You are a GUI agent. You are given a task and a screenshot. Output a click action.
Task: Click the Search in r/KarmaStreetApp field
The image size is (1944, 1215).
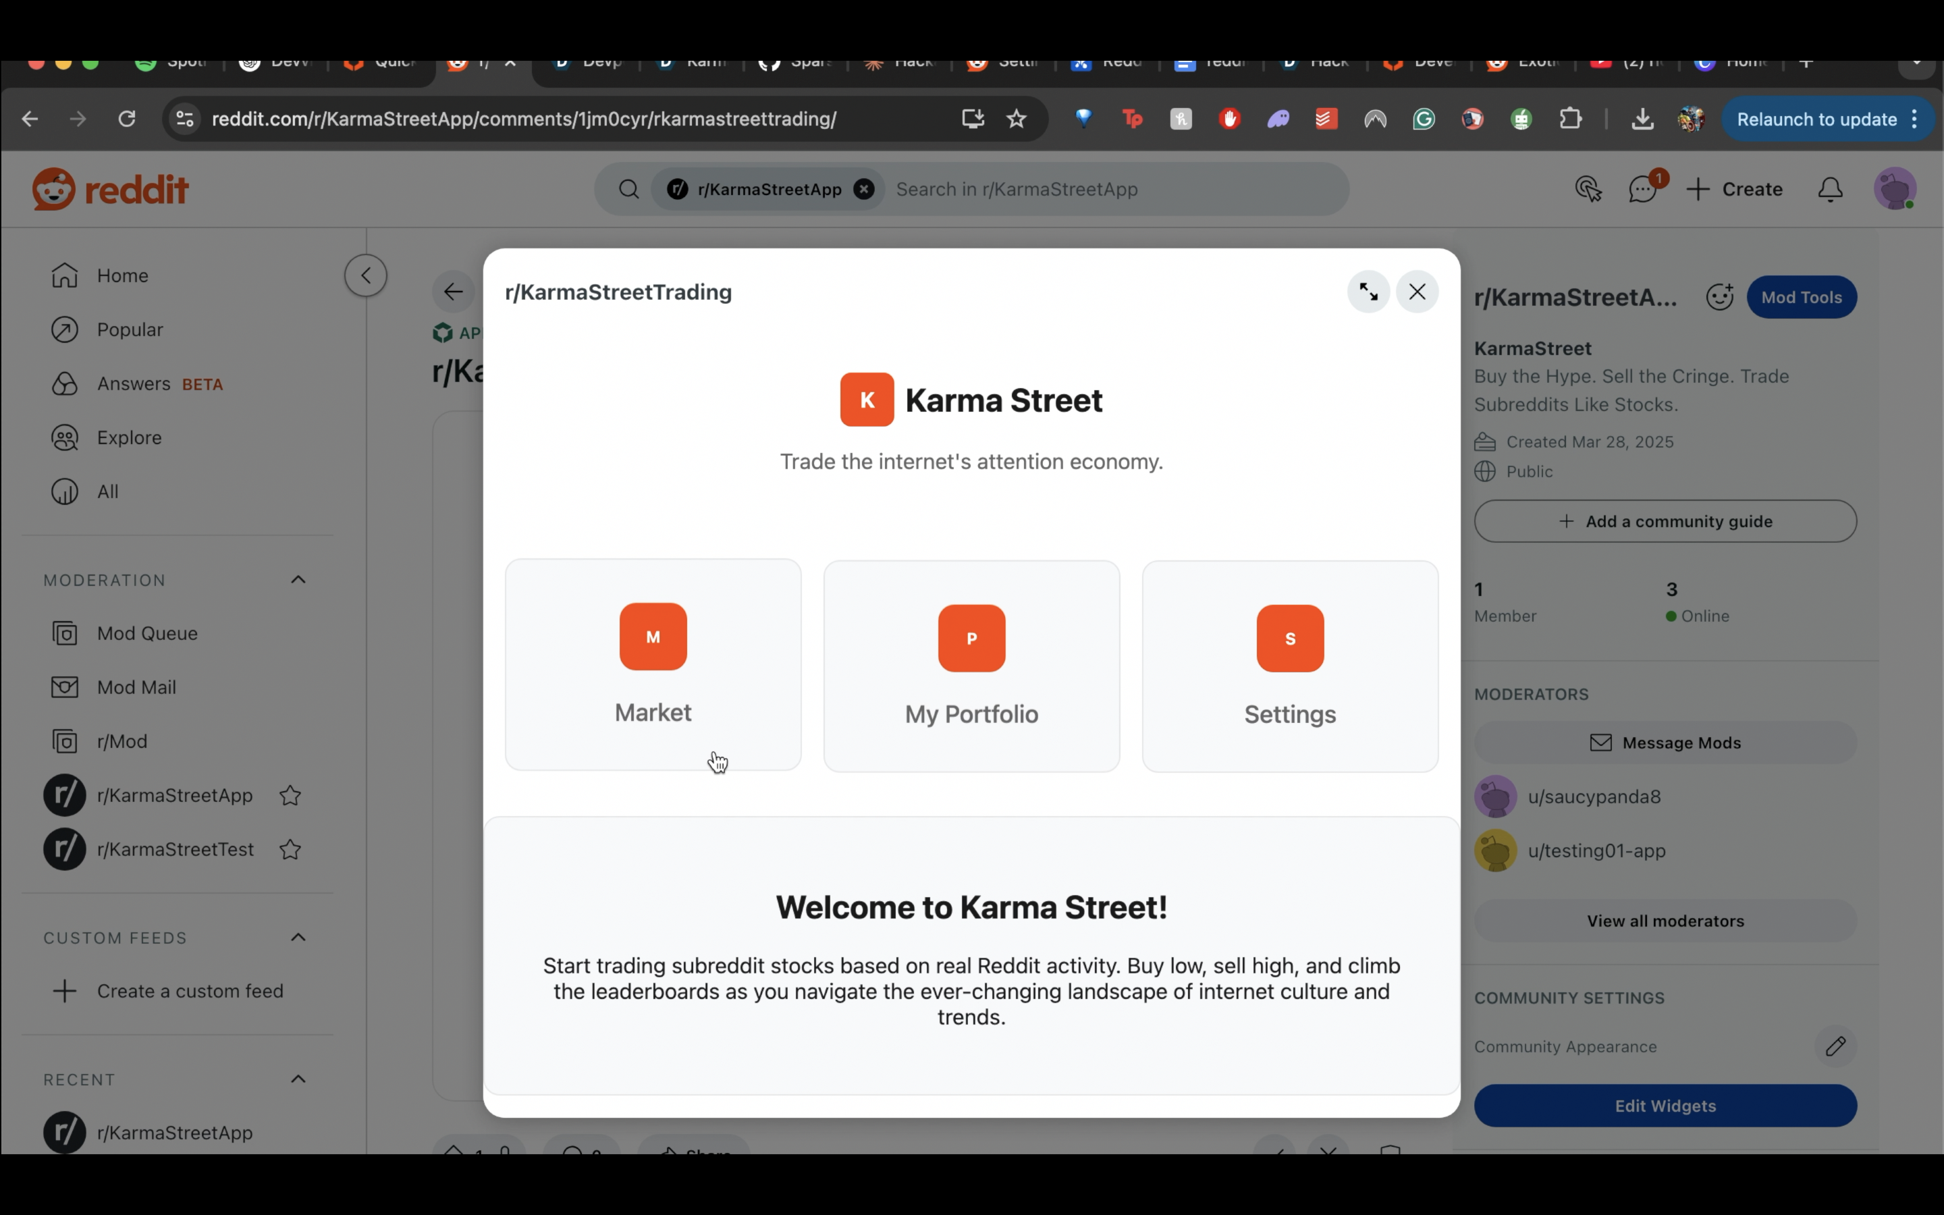pos(1108,190)
